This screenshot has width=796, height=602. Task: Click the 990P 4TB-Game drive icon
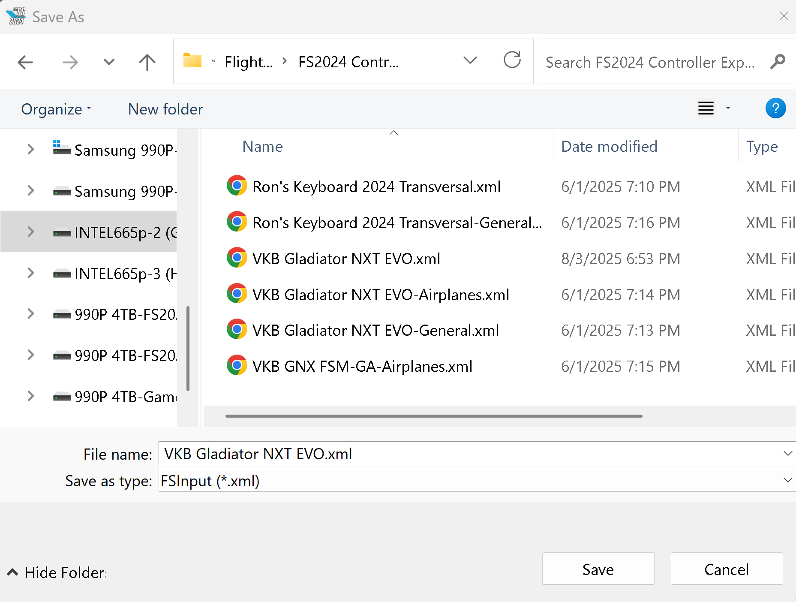click(x=62, y=397)
